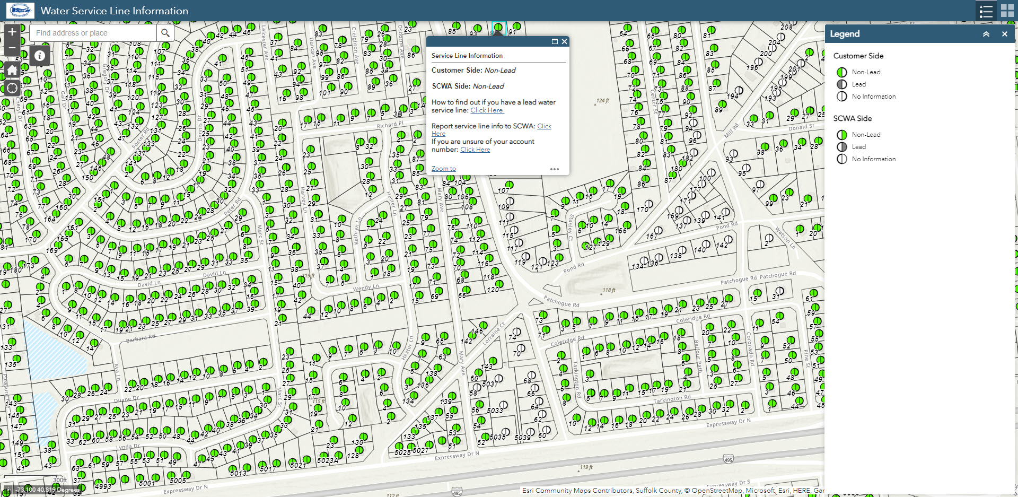Maximize the Service Line Information popup
Viewport: 1018px width, 497px height.
point(555,41)
